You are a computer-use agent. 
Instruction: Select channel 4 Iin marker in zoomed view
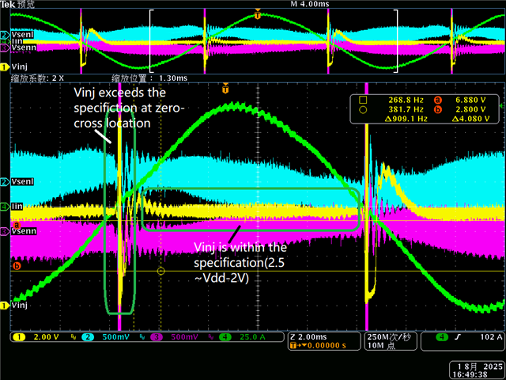click(x=5, y=206)
